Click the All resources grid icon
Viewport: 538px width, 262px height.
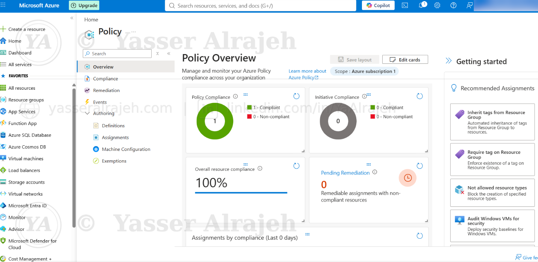3,88
